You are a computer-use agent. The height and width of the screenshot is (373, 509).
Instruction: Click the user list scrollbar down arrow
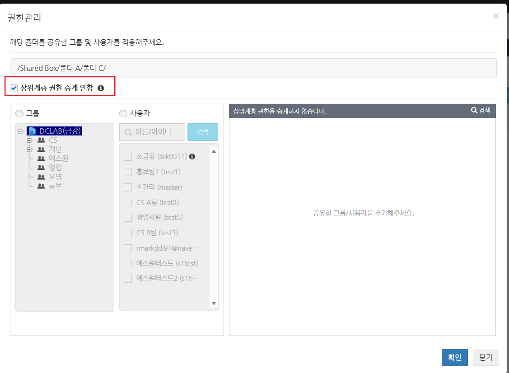(x=214, y=303)
